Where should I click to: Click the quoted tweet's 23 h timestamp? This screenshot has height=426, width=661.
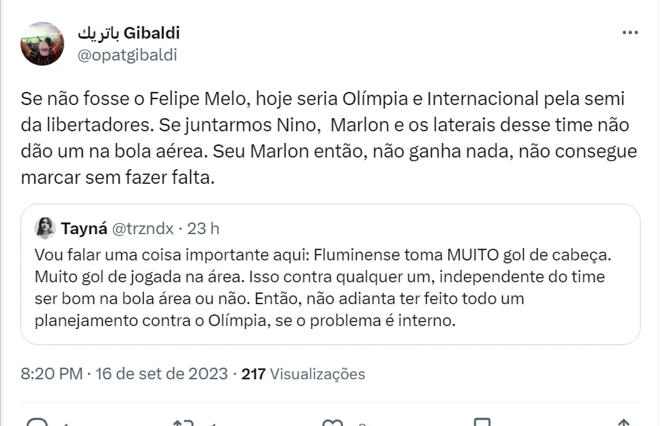click(x=204, y=228)
